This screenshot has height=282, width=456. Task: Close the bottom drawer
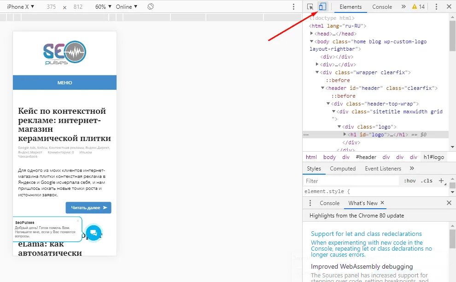449,203
